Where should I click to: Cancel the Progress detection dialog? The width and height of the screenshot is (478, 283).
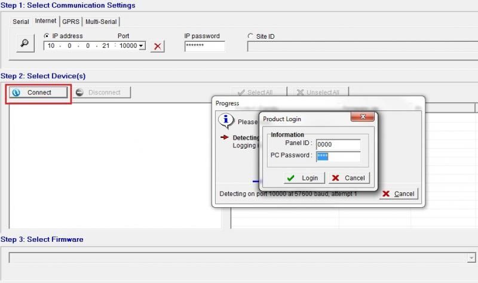(399, 193)
